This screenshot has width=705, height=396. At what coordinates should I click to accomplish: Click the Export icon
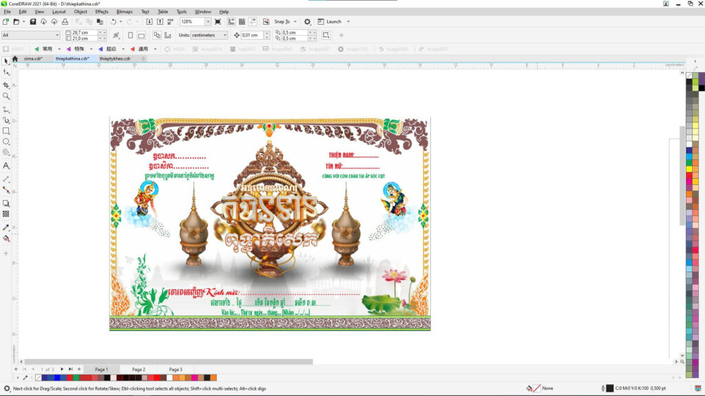pos(160,21)
